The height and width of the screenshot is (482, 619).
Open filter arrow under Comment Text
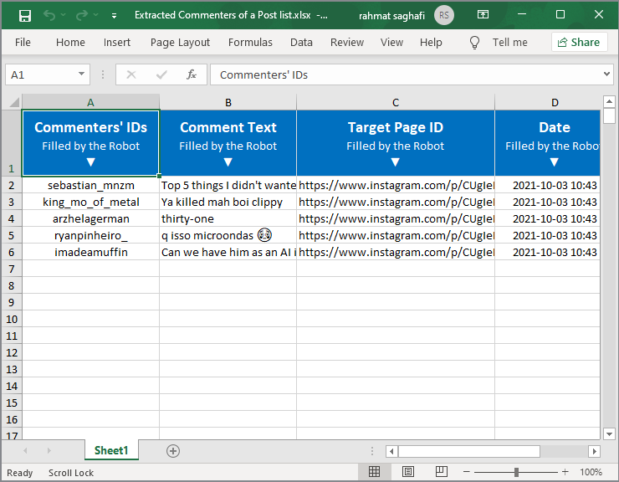228,162
